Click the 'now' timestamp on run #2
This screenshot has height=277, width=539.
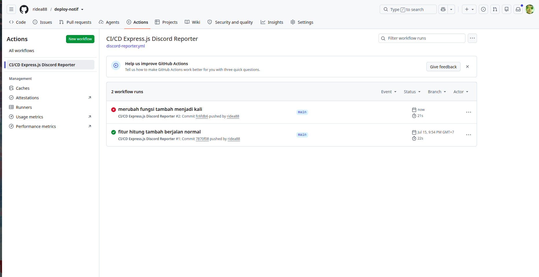click(421, 110)
